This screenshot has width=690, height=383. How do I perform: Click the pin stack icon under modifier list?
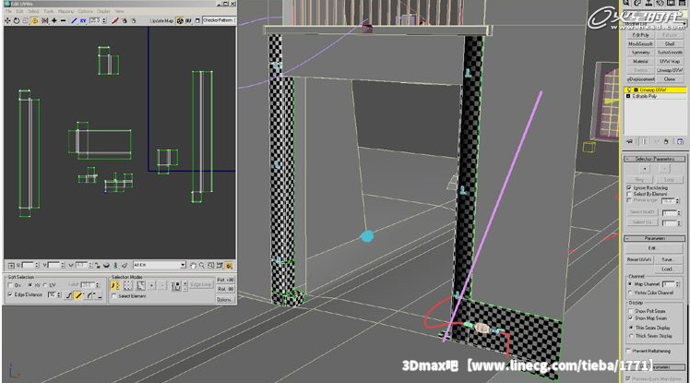click(x=629, y=142)
